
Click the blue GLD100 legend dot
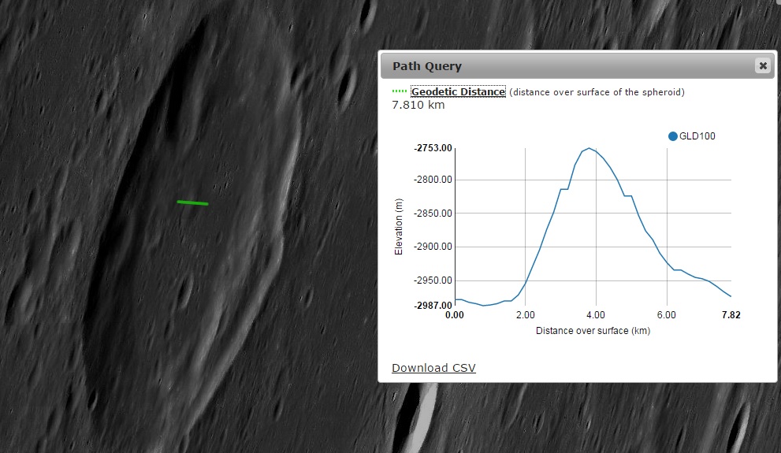[x=672, y=136]
